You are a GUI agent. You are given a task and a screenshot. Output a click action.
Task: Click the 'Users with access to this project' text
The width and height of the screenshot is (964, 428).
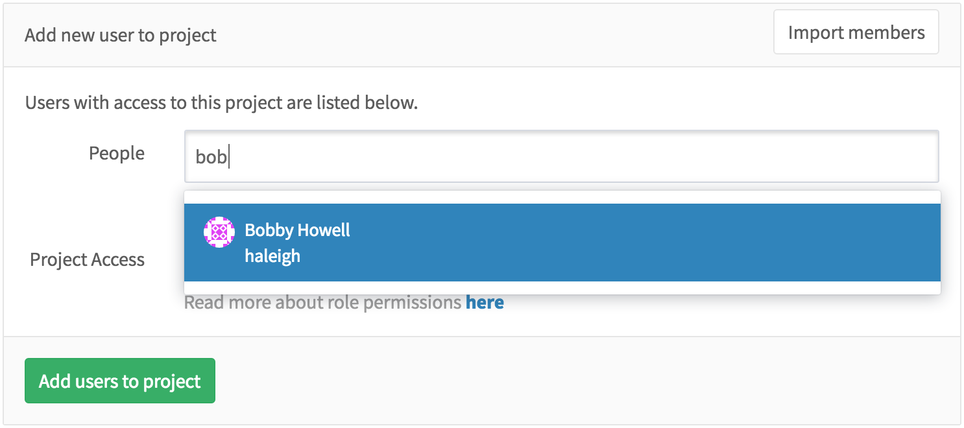pos(221,102)
